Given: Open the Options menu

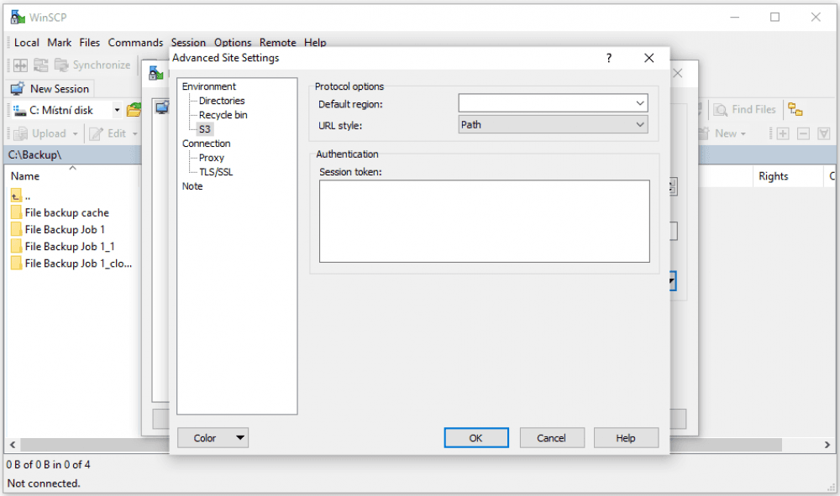Looking at the screenshot, I should tap(233, 42).
